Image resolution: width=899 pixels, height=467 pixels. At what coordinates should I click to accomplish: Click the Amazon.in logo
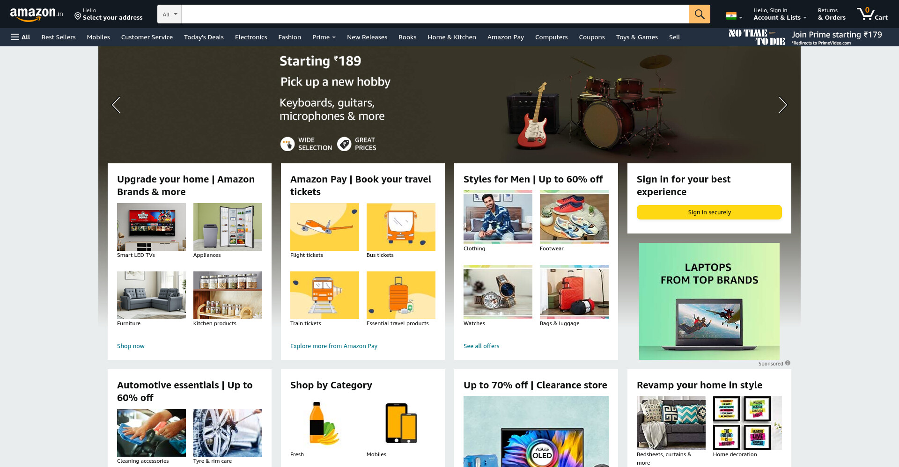(x=37, y=15)
